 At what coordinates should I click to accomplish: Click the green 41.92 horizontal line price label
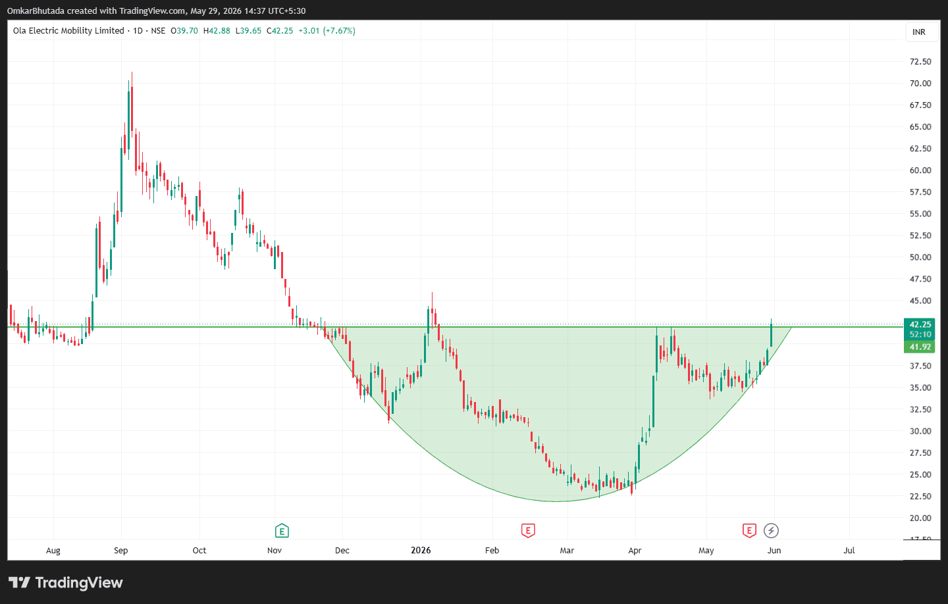point(920,347)
